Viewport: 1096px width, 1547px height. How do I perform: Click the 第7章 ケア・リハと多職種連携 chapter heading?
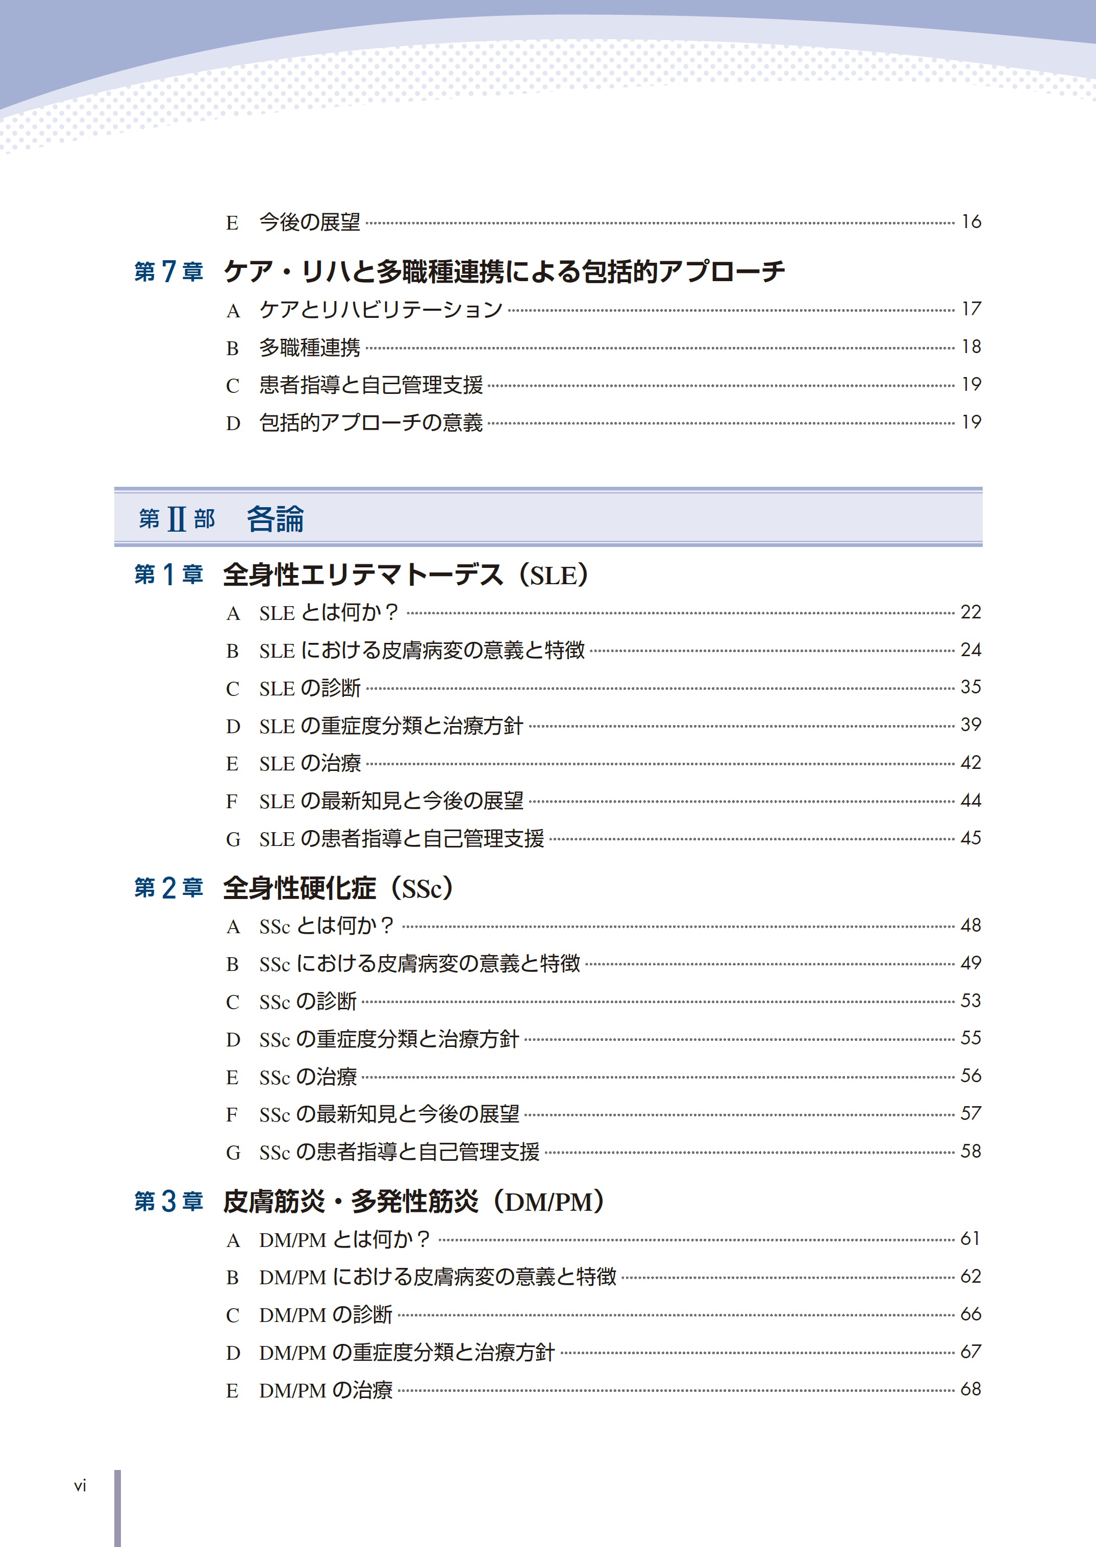point(504,271)
